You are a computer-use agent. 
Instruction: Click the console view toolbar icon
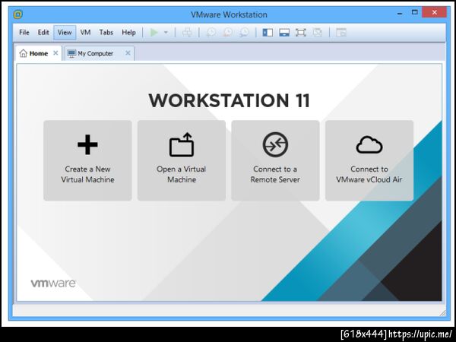[x=341, y=32]
